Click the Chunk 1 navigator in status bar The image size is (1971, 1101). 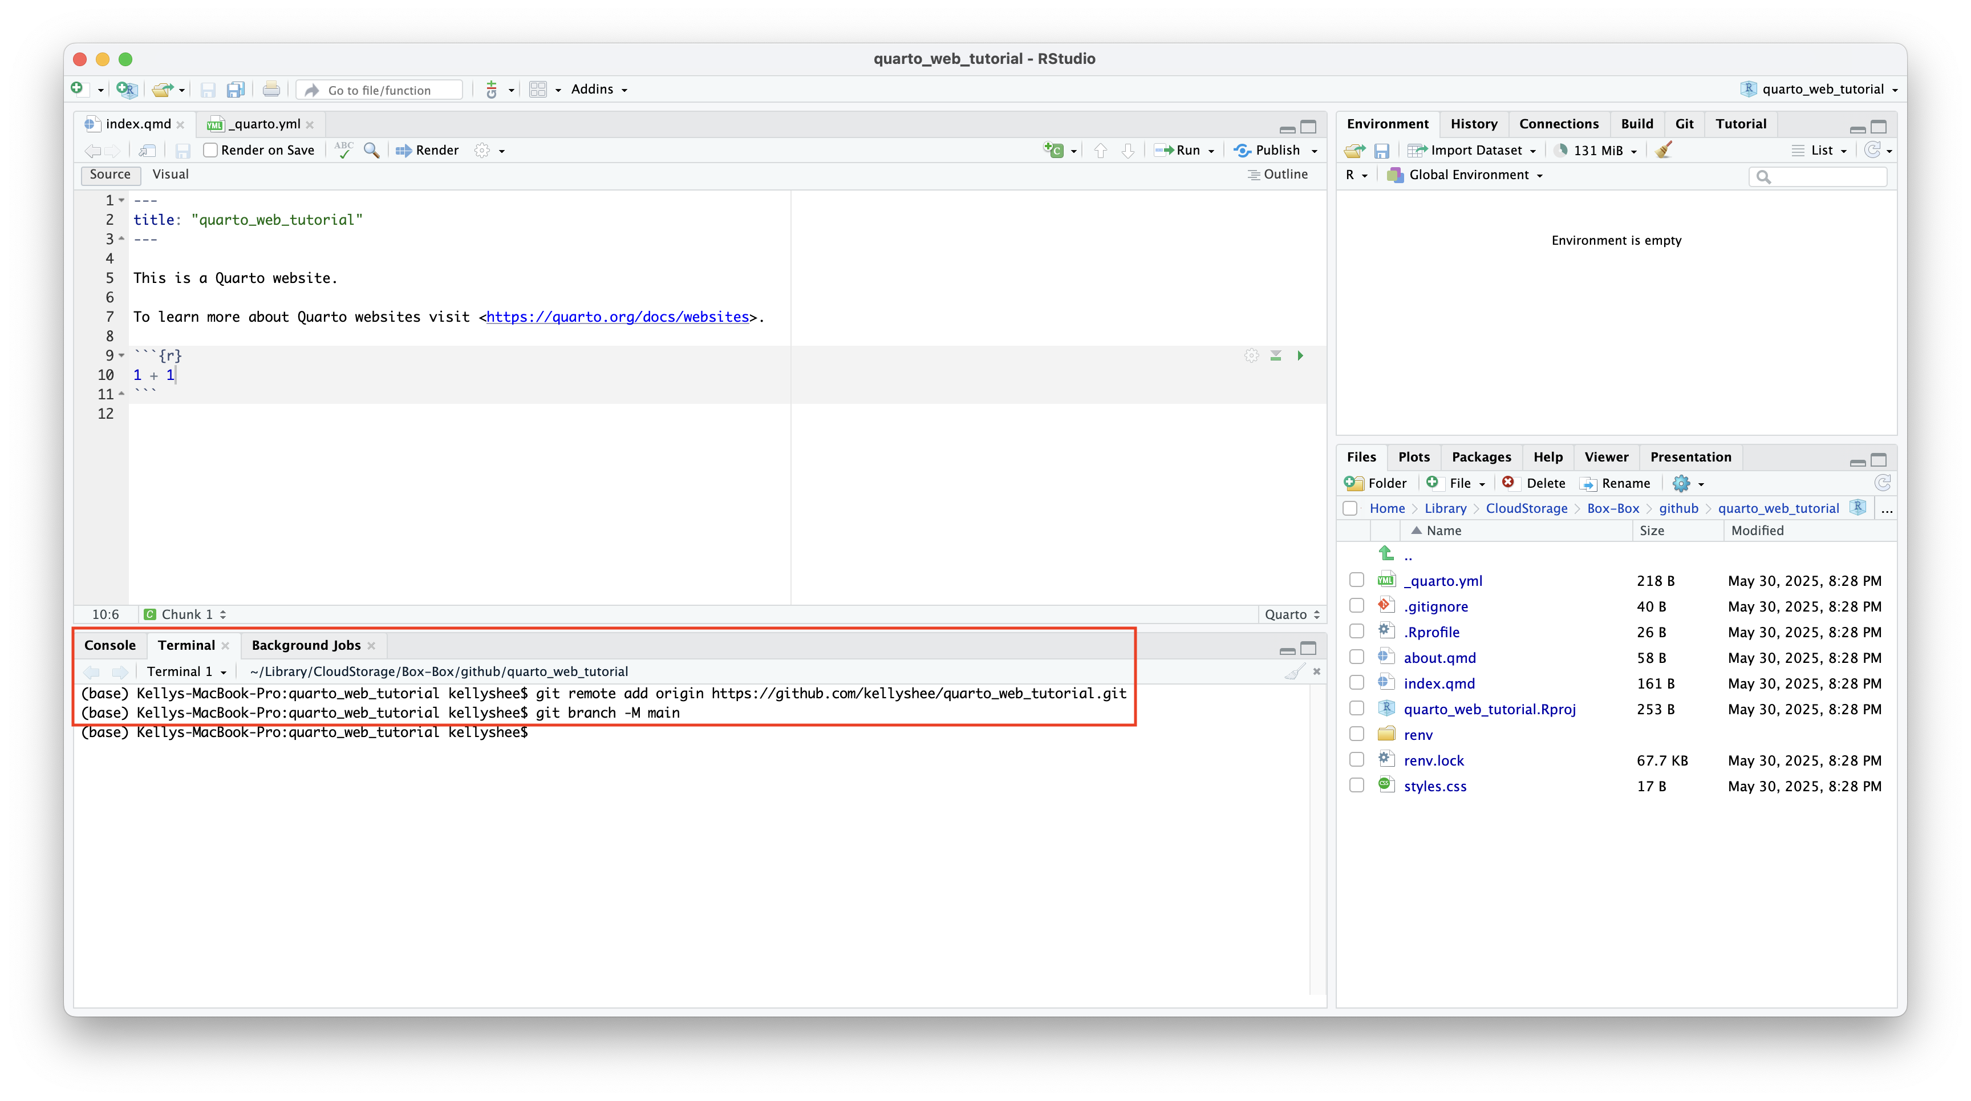pos(185,614)
